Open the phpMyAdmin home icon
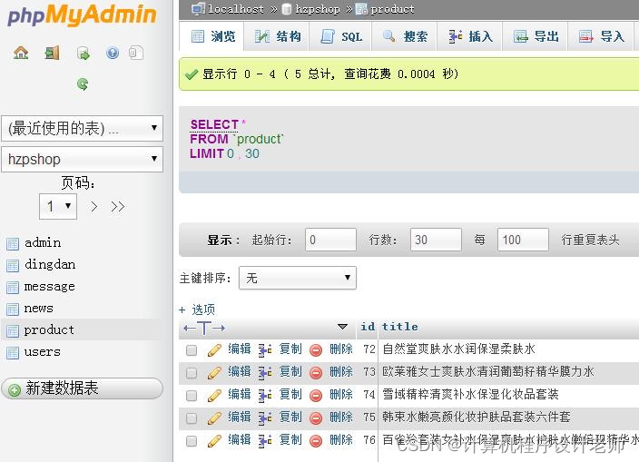 point(21,53)
